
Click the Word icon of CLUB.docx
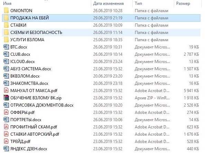tap(6, 54)
